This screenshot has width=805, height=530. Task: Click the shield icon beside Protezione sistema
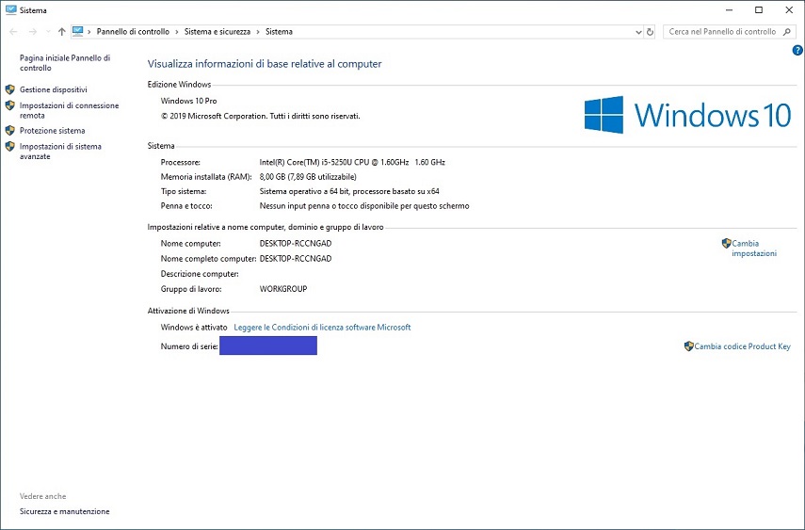9,131
